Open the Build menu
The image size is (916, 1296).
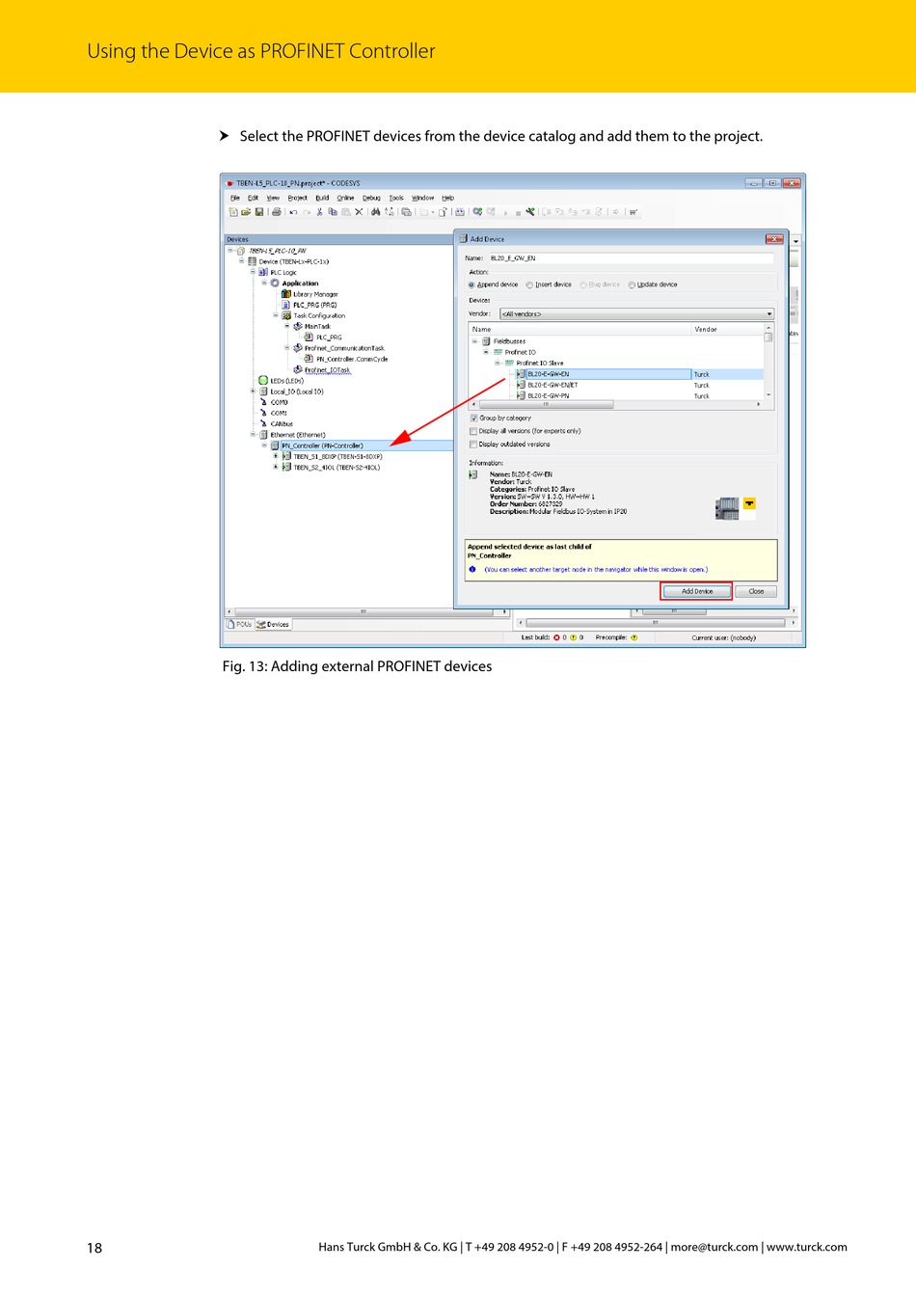322,198
